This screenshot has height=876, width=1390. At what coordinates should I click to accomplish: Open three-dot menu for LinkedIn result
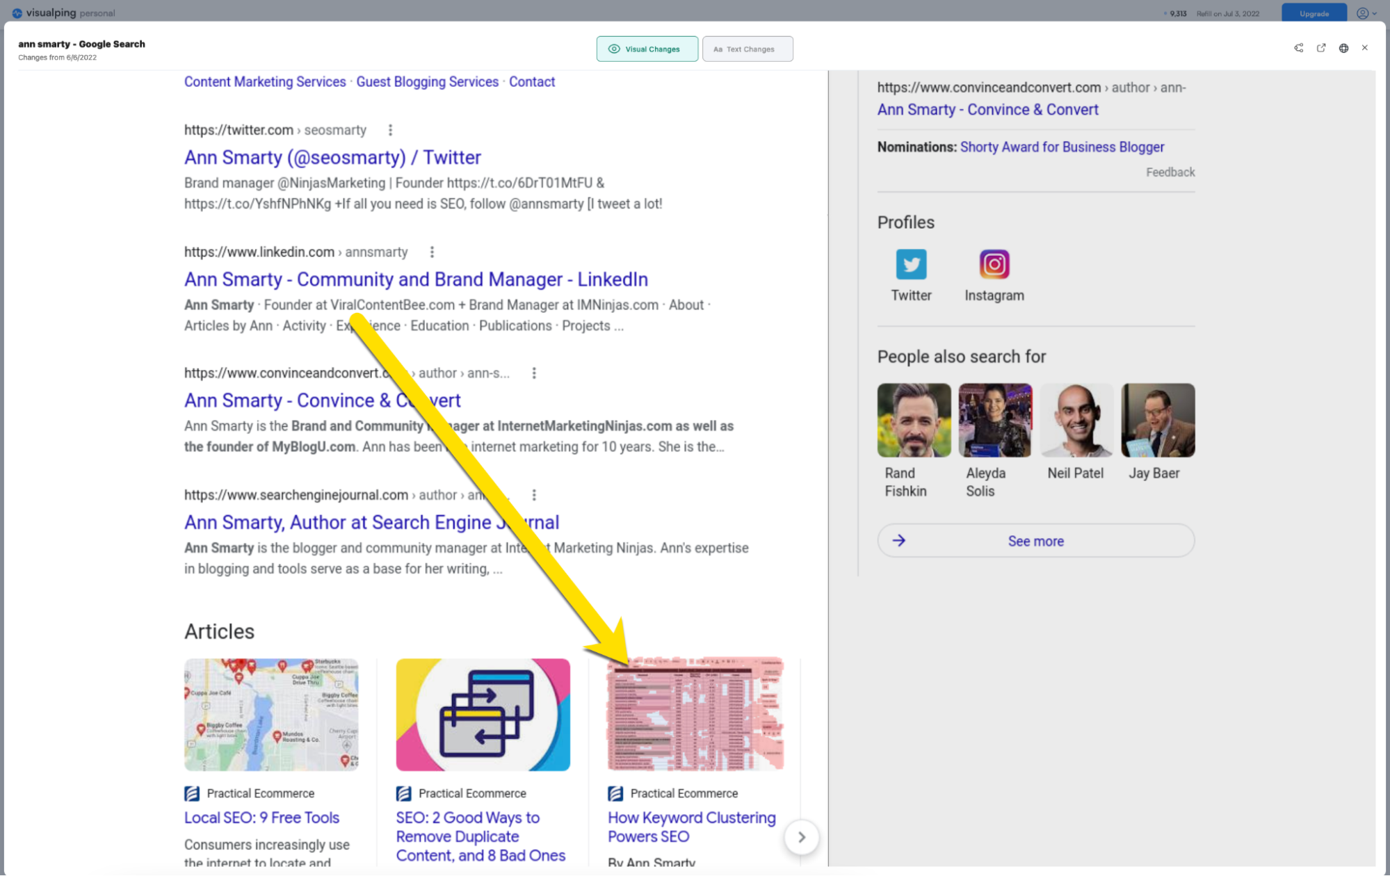click(432, 252)
